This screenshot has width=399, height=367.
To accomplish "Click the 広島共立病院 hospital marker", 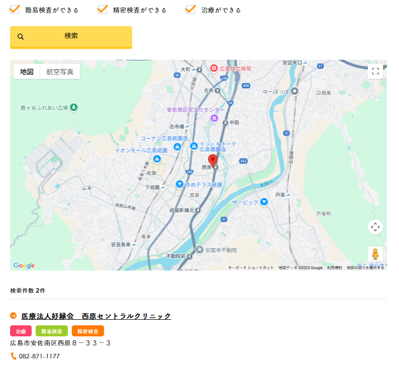I will pos(214,68).
